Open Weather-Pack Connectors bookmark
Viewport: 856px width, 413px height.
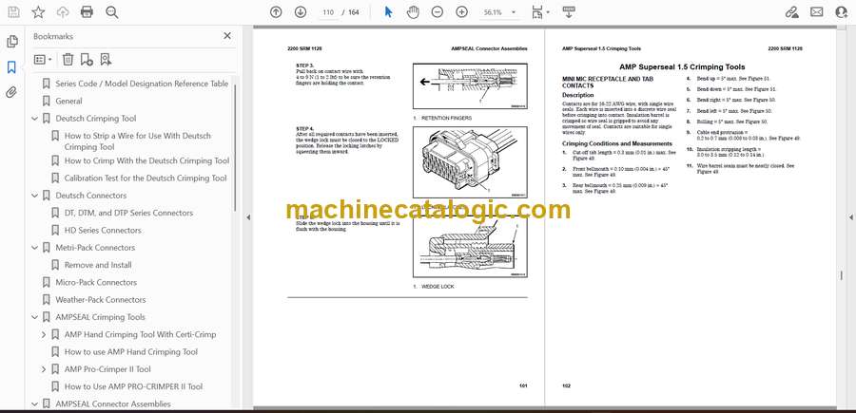[x=101, y=300]
